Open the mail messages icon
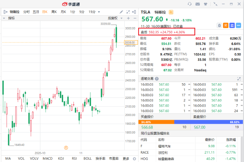244x162 pixels. click(197, 4)
